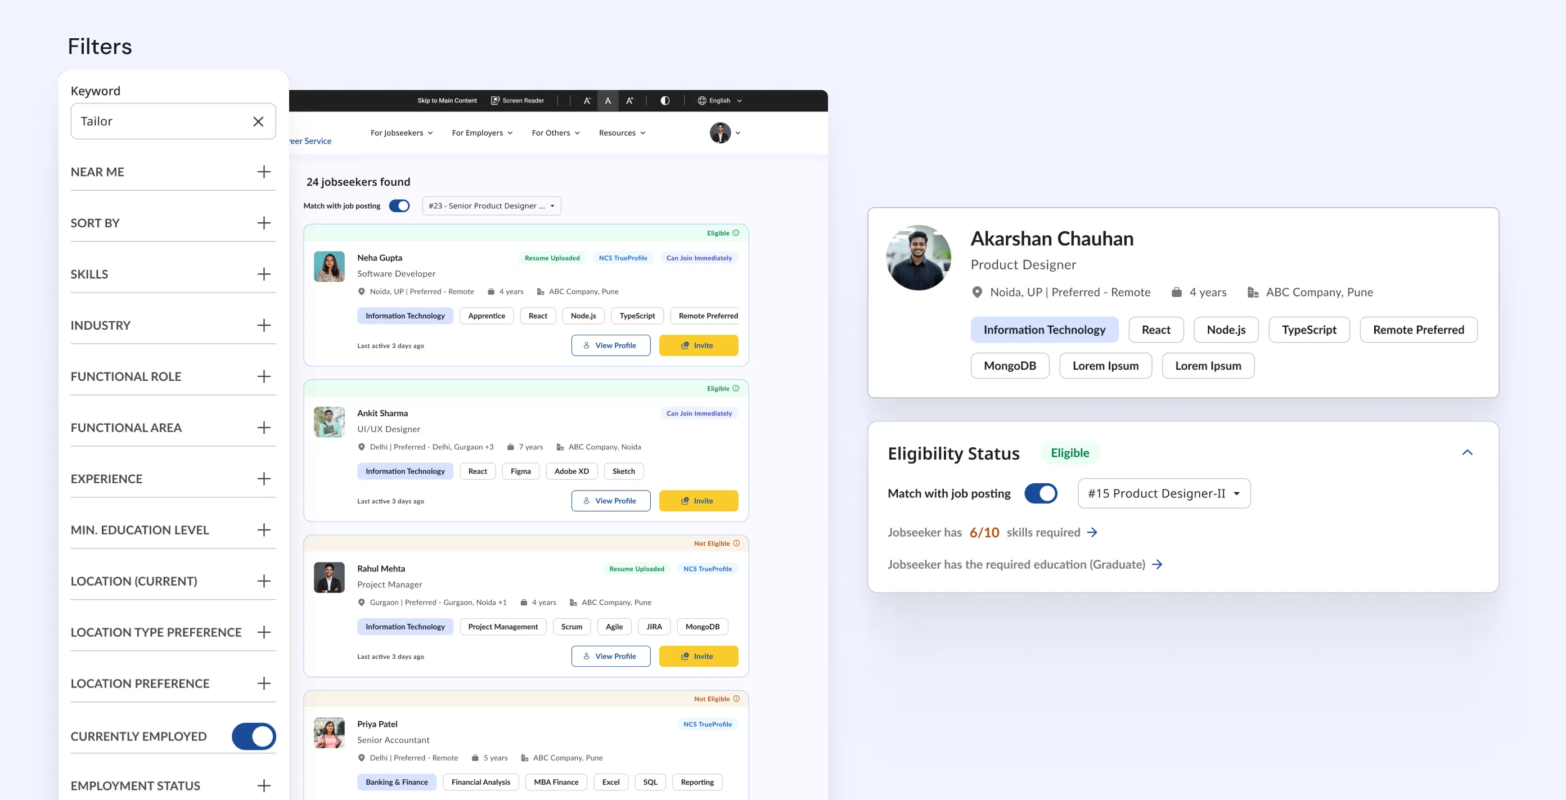The width and height of the screenshot is (1566, 800).
Task: Turn off Currently Employed filter toggle
Action: click(x=254, y=736)
